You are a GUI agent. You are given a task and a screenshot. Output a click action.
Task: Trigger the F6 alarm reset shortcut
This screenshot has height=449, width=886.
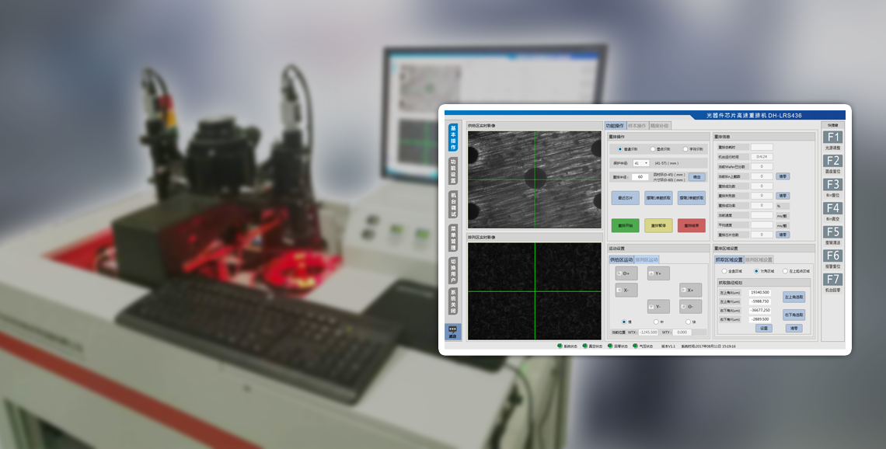click(832, 256)
